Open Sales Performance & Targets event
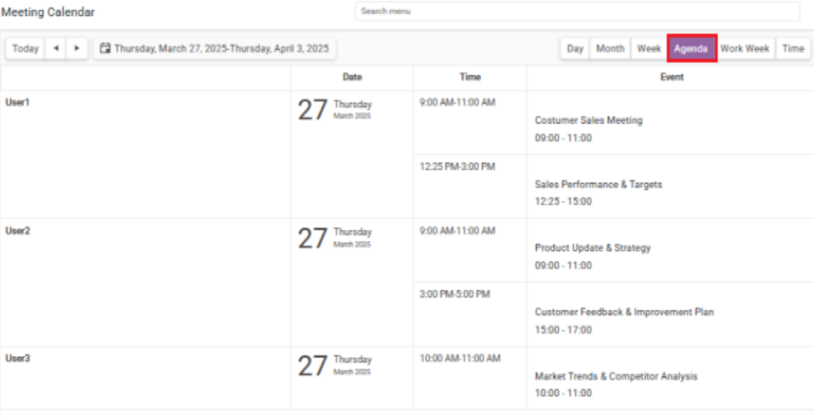This screenshot has width=814, height=418. [598, 184]
